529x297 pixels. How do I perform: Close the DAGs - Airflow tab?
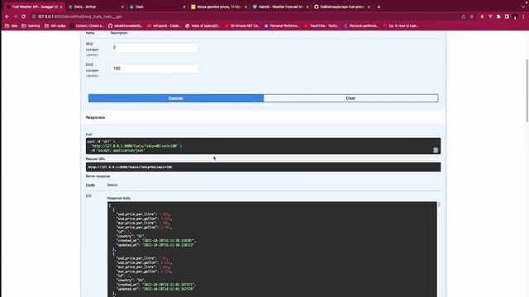(x=122, y=7)
